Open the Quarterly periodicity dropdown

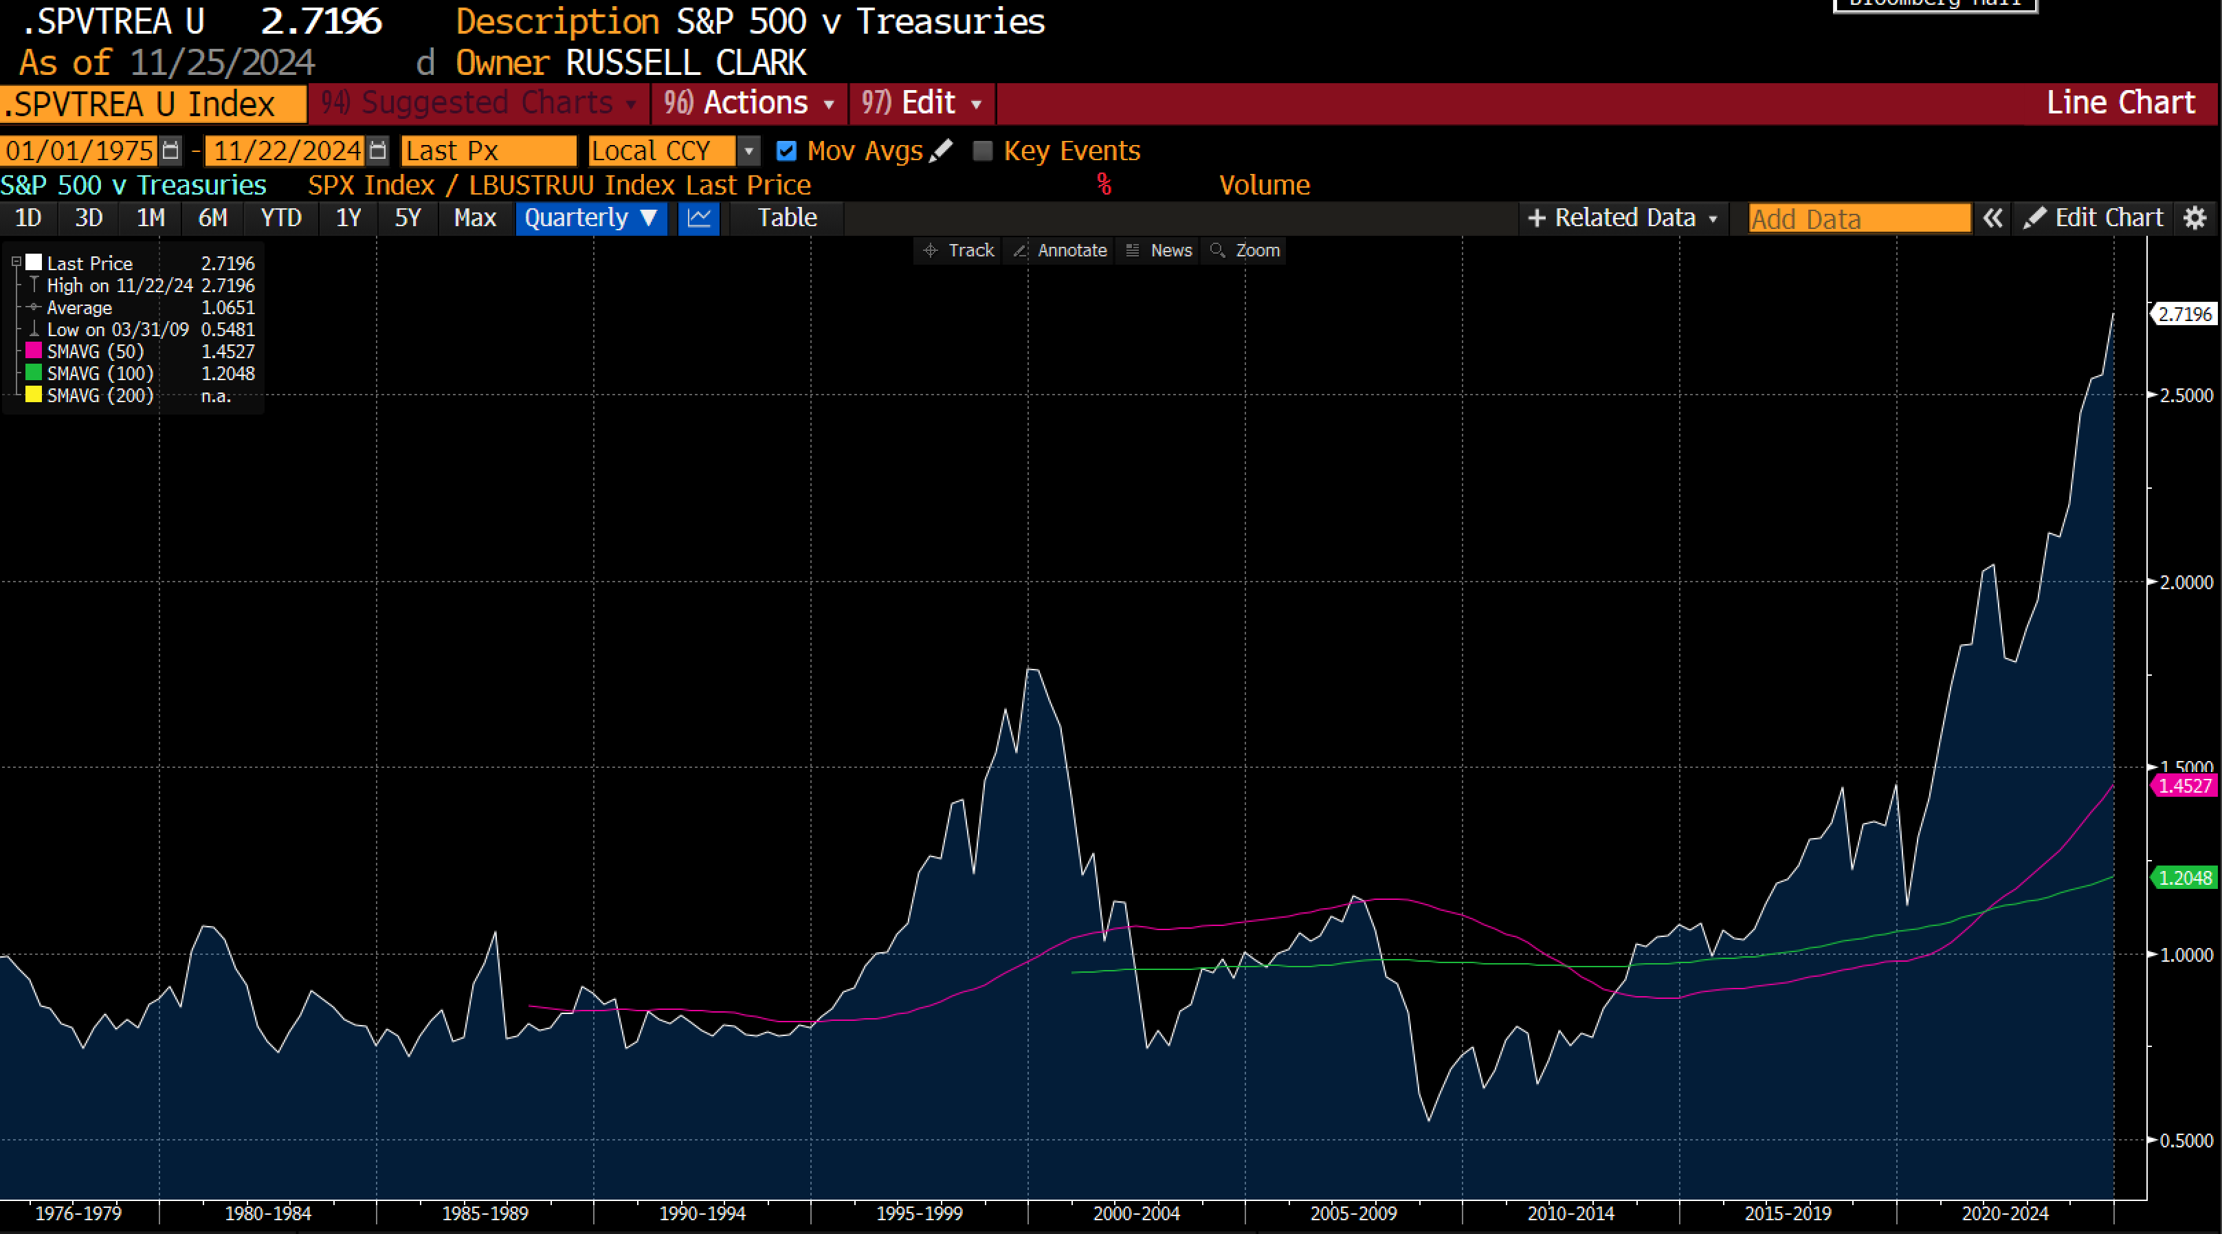[591, 219]
